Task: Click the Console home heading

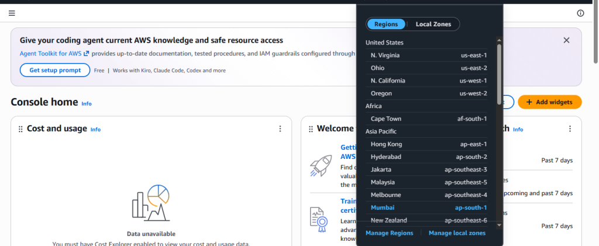Action: pyautogui.click(x=44, y=102)
